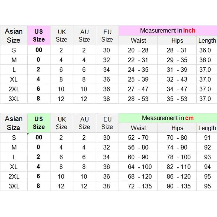Click the Length column header in inch table
The width and height of the screenshot is (217, 217).
(x=207, y=41)
